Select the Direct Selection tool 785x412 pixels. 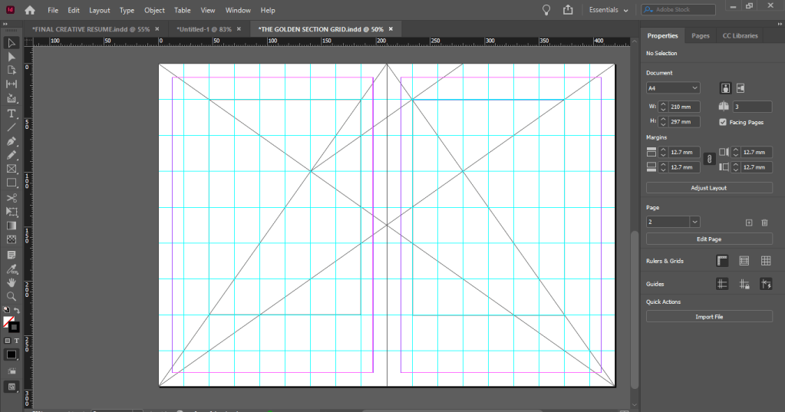(12, 57)
